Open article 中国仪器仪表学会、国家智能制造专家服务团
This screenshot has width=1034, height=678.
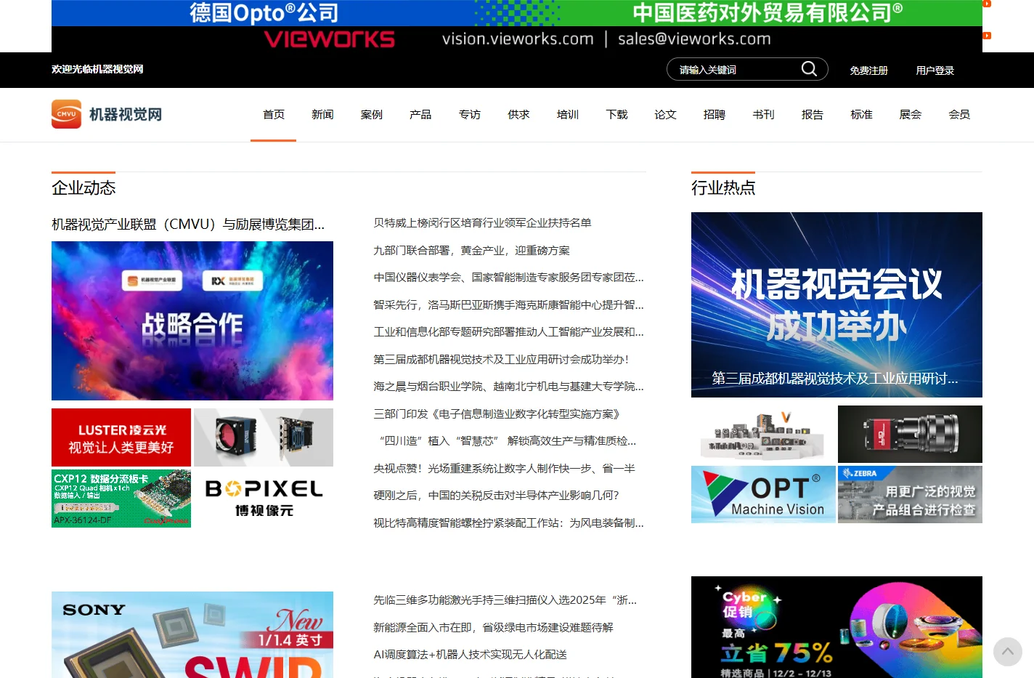coord(508,278)
